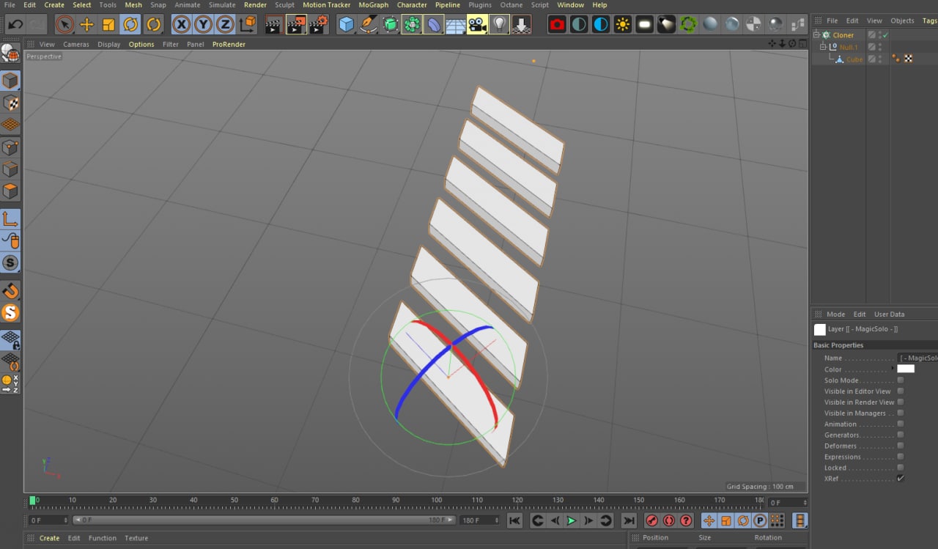This screenshot has width=938, height=549.
Task: Open Material Manager Create menu
Action: pyautogui.click(x=49, y=538)
